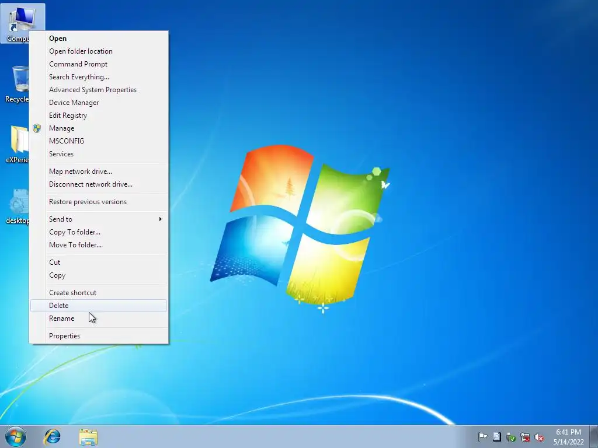The height and width of the screenshot is (448, 598).
Task: Click the Show desktop button at taskbar end
Action: pyautogui.click(x=594, y=437)
